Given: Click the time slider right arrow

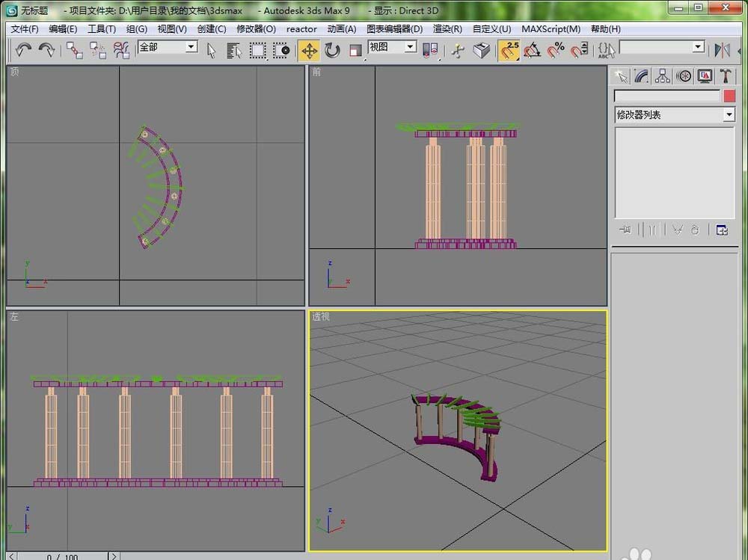Looking at the screenshot, I should click(114, 556).
